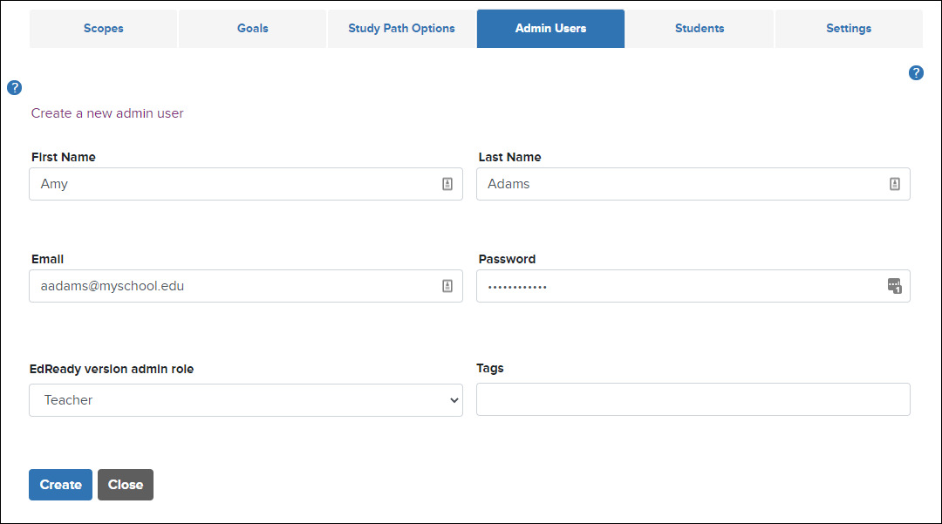Click into the Email input field
Image resolution: width=942 pixels, height=524 pixels.
[246, 286]
